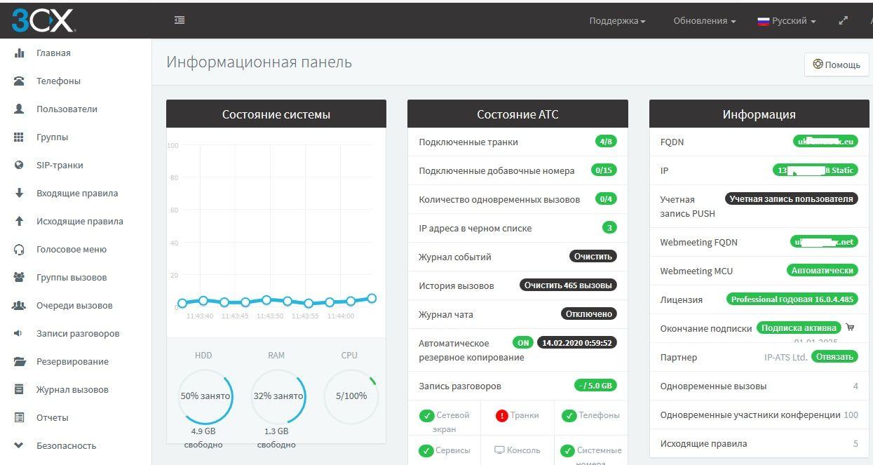Image resolution: width=873 pixels, height=465 pixels.
Task: Click the fullscreen expand arrows icon
Action: pos(844,21)
